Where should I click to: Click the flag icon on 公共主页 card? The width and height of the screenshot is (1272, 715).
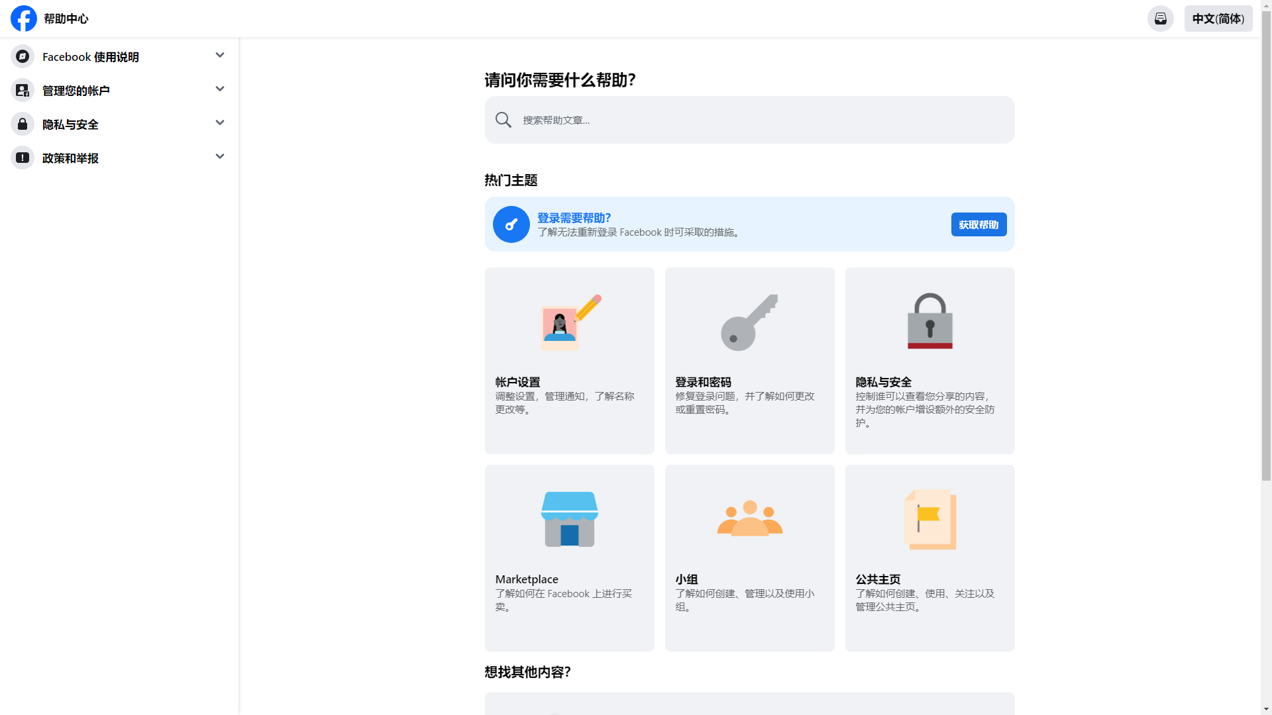pyautogui.click(x=929, y=519)
